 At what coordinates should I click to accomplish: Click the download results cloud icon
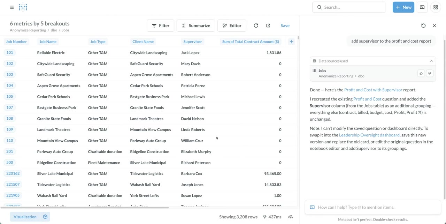(290, 217)
